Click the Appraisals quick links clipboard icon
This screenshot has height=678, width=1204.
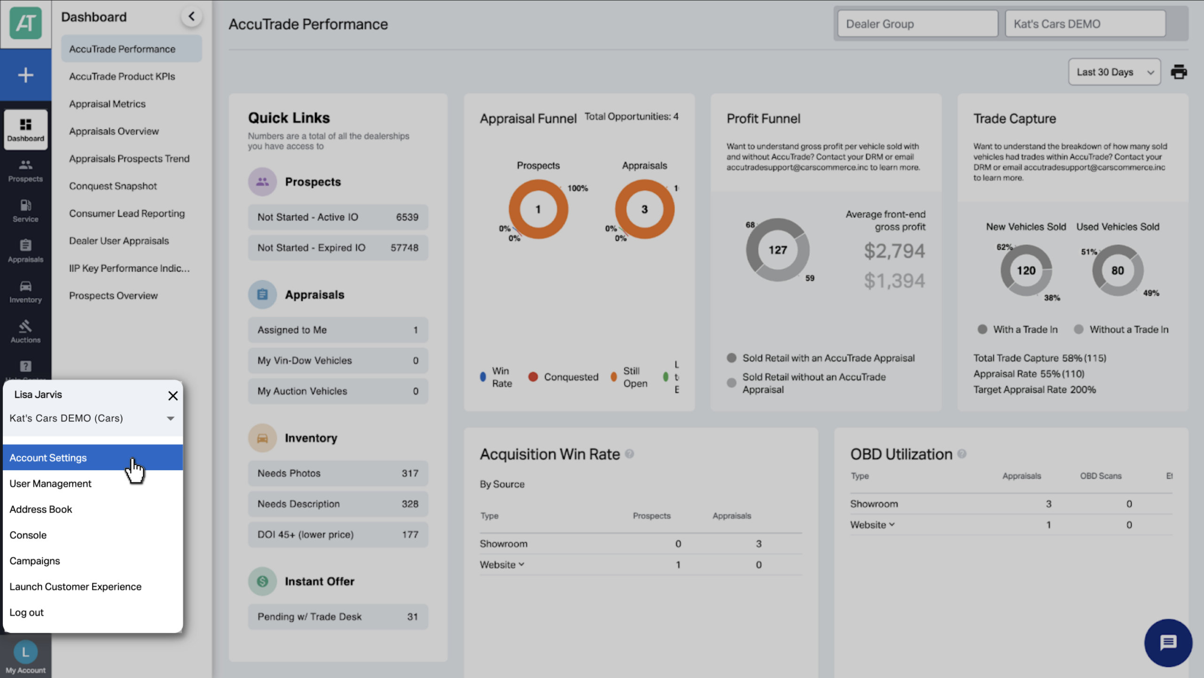coord(262,294)
